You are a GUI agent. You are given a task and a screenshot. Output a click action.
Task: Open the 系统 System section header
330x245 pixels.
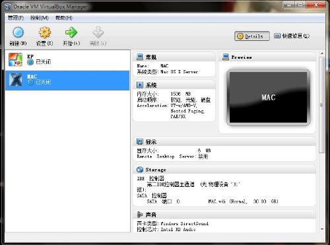pyautogui.click(x=174, y=85)
